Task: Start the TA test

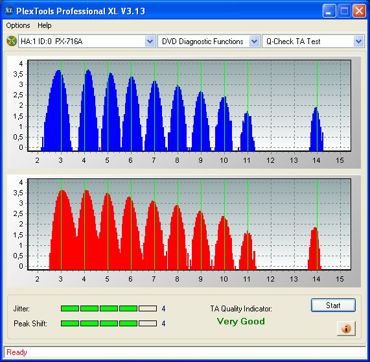Action: coord(333,306)
